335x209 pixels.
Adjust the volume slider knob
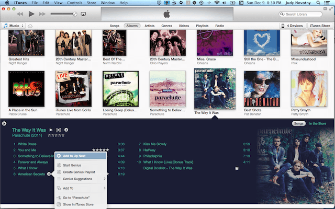[75, 14]
